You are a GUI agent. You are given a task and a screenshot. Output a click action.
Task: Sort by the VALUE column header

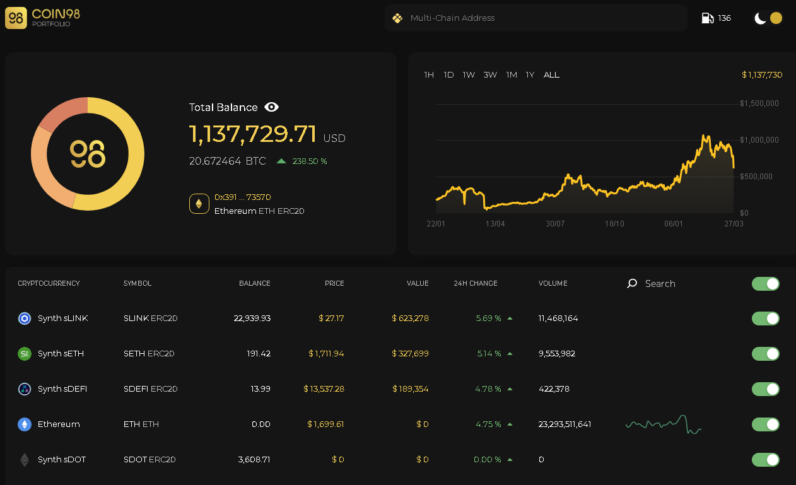click(x=418, y=284)
